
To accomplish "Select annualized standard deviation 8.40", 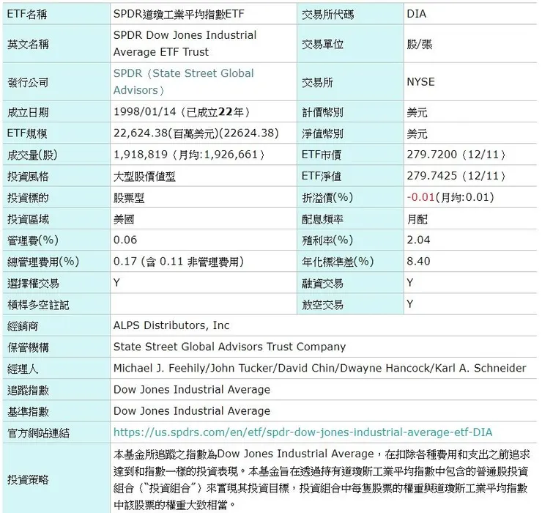I will (x=418, y=261).
